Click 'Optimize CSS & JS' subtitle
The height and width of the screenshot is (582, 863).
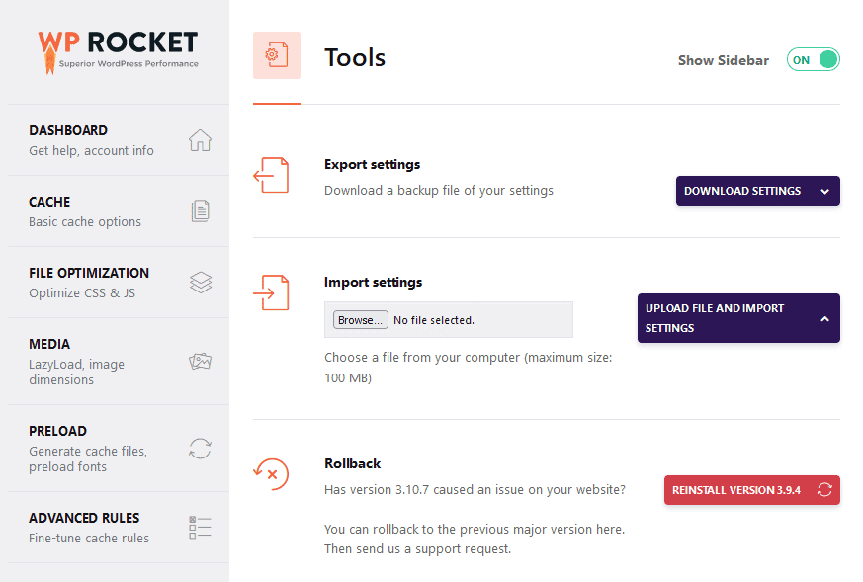click(82, 292)
